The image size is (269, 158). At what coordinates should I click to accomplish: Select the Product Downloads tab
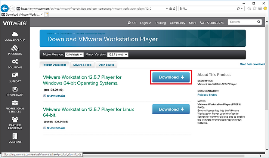click(x=55, y=65)
